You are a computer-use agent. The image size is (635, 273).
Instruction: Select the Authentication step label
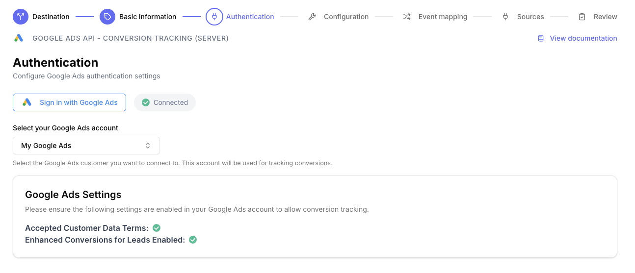[x=250, y=17]
